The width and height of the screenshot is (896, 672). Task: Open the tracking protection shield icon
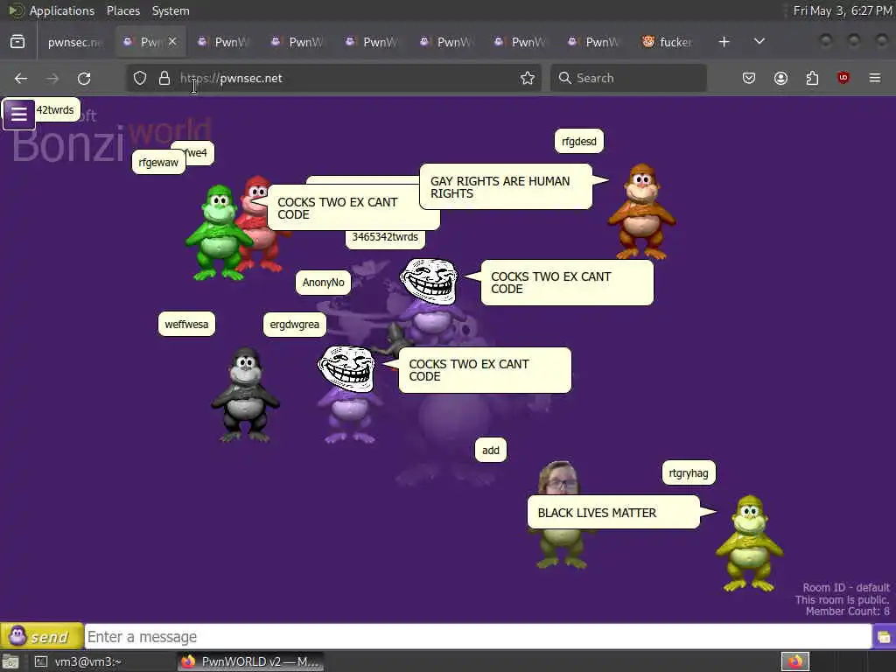(x=140, y=78)
